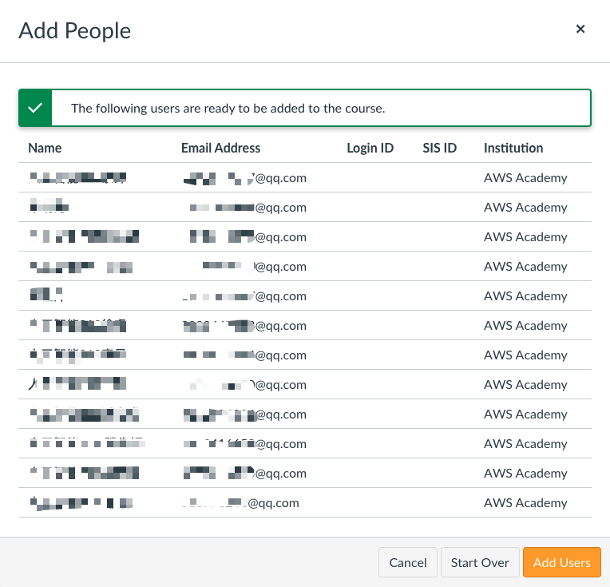Click the last user's qq.com email address
This screenshot has width=610, height=587.
click(x=241, y=503)
